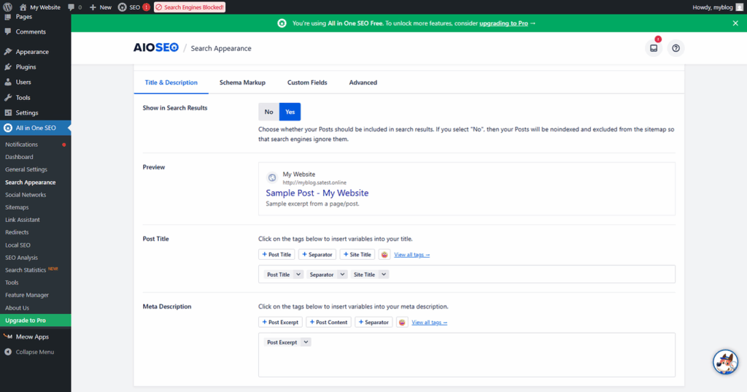This screenshot has width=747, height=392.
Task: Insert the Post Title tag
Action: point(276,255)
